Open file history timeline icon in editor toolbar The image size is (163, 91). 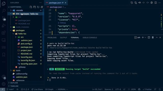[x=132, y=3]
